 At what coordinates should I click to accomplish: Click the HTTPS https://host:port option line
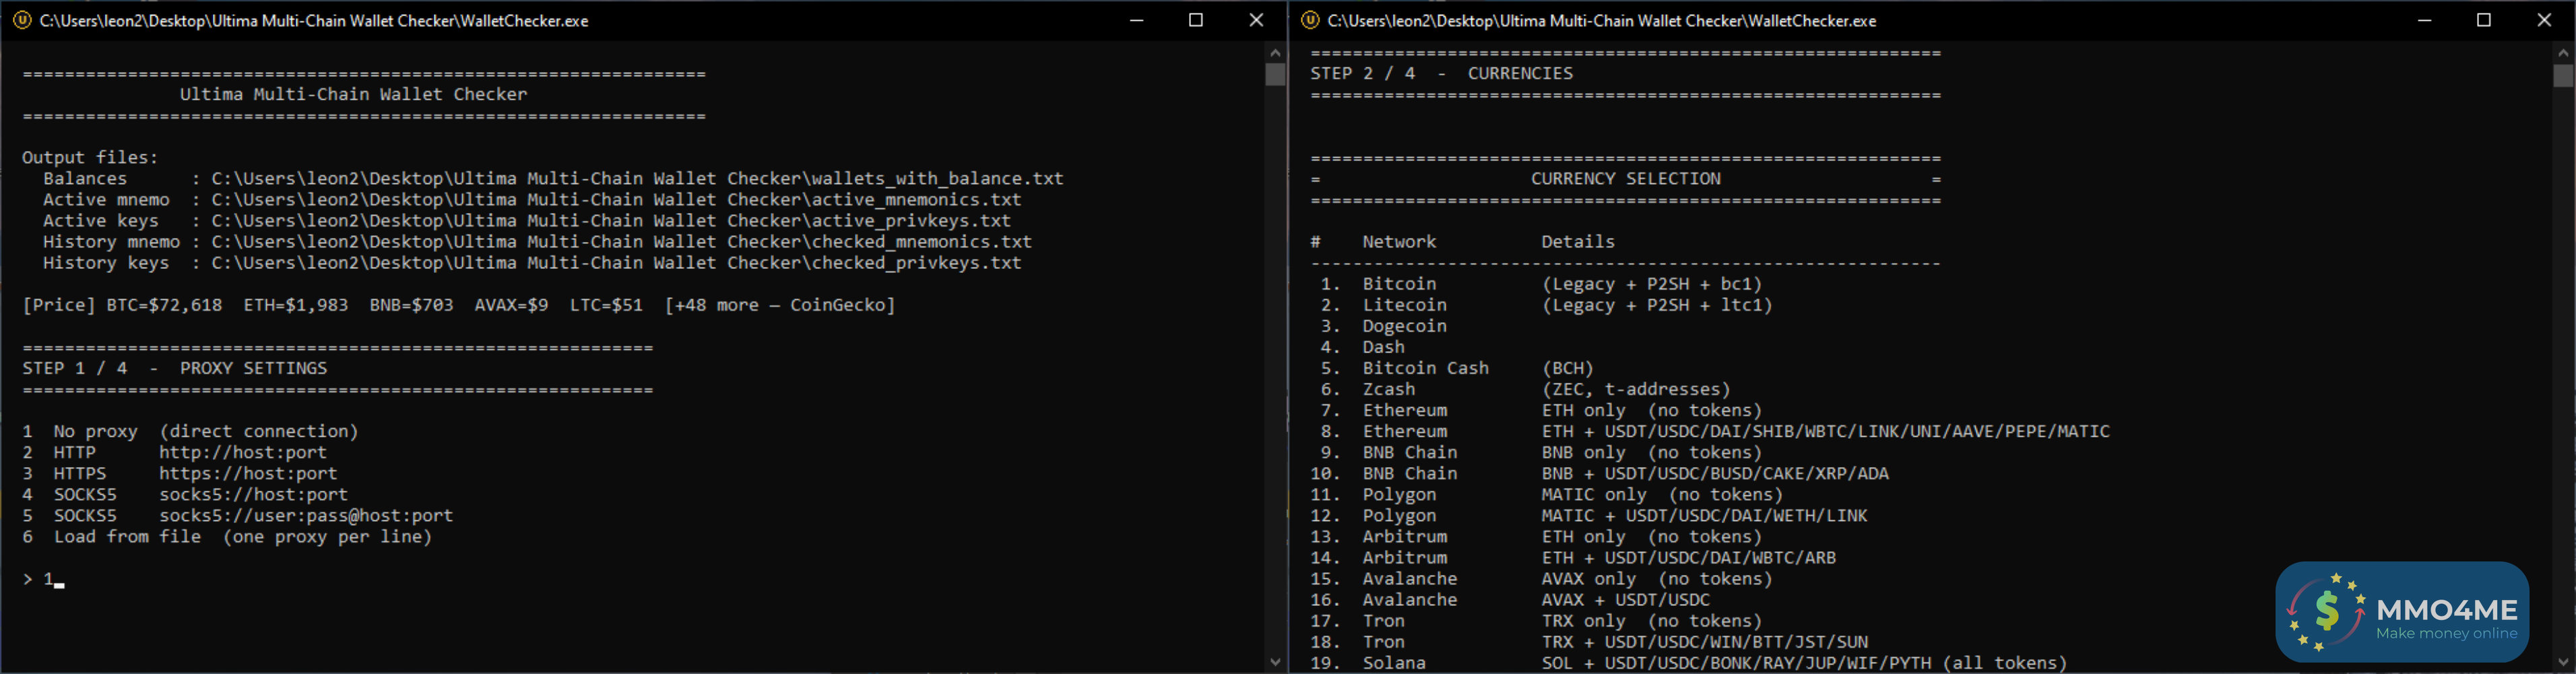click(180, 473)
